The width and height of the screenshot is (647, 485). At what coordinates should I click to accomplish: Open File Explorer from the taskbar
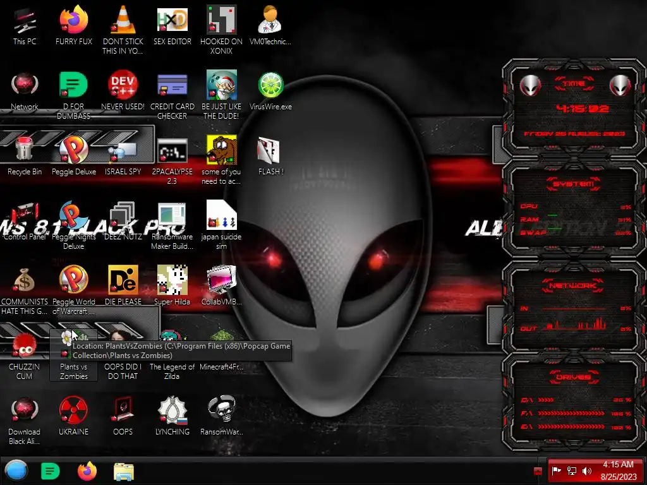[123, 472]
